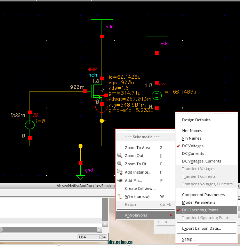Select Return menu entry
This screenshot has height=246, width=240.
[145, 204]
